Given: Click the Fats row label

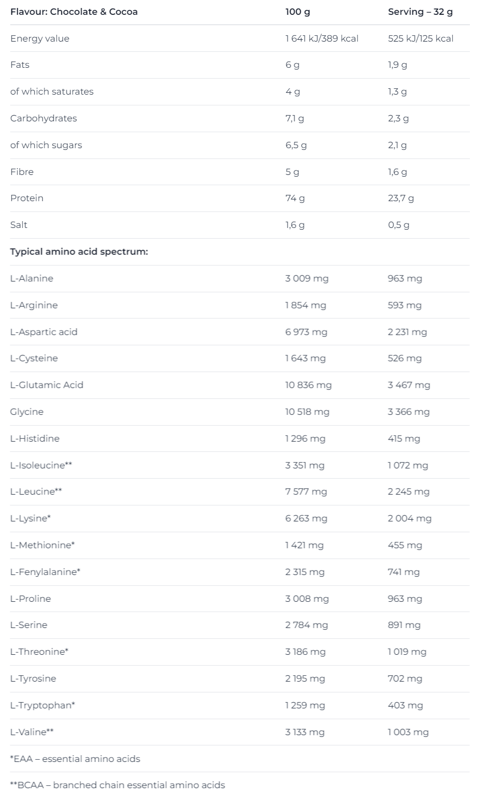Looking at the screenshot, I should point(20,65).
